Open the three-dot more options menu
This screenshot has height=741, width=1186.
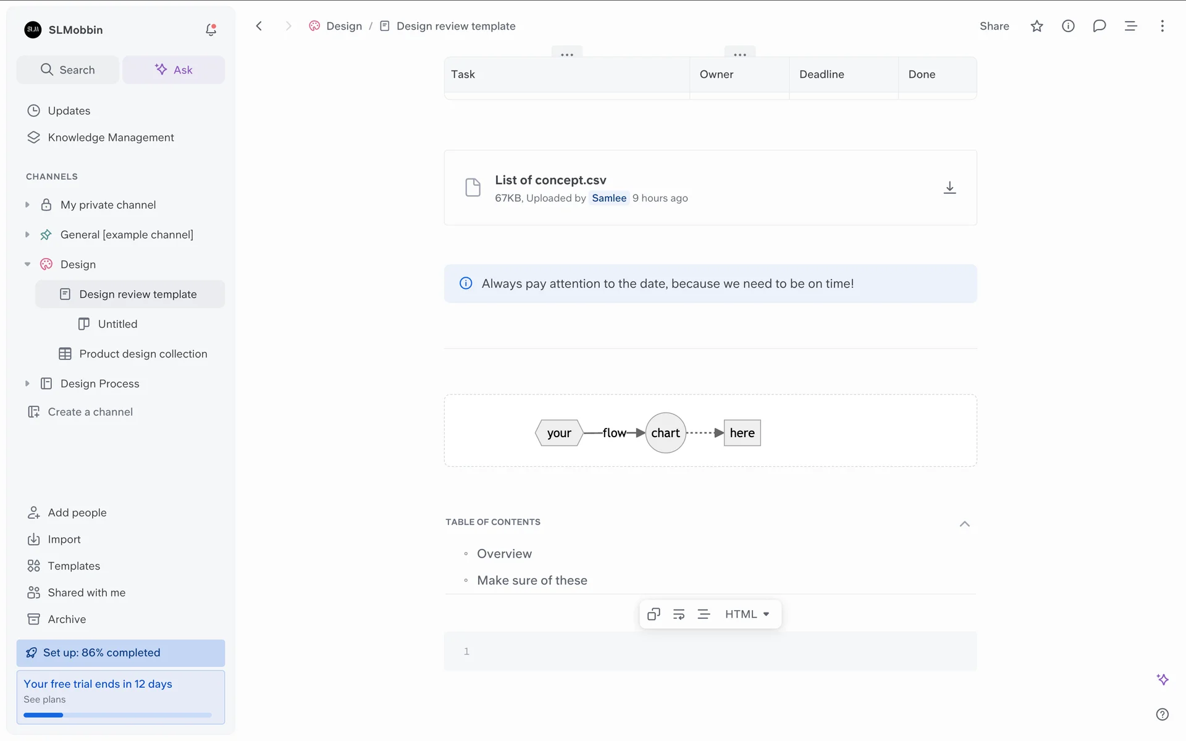pos(1162,26)
